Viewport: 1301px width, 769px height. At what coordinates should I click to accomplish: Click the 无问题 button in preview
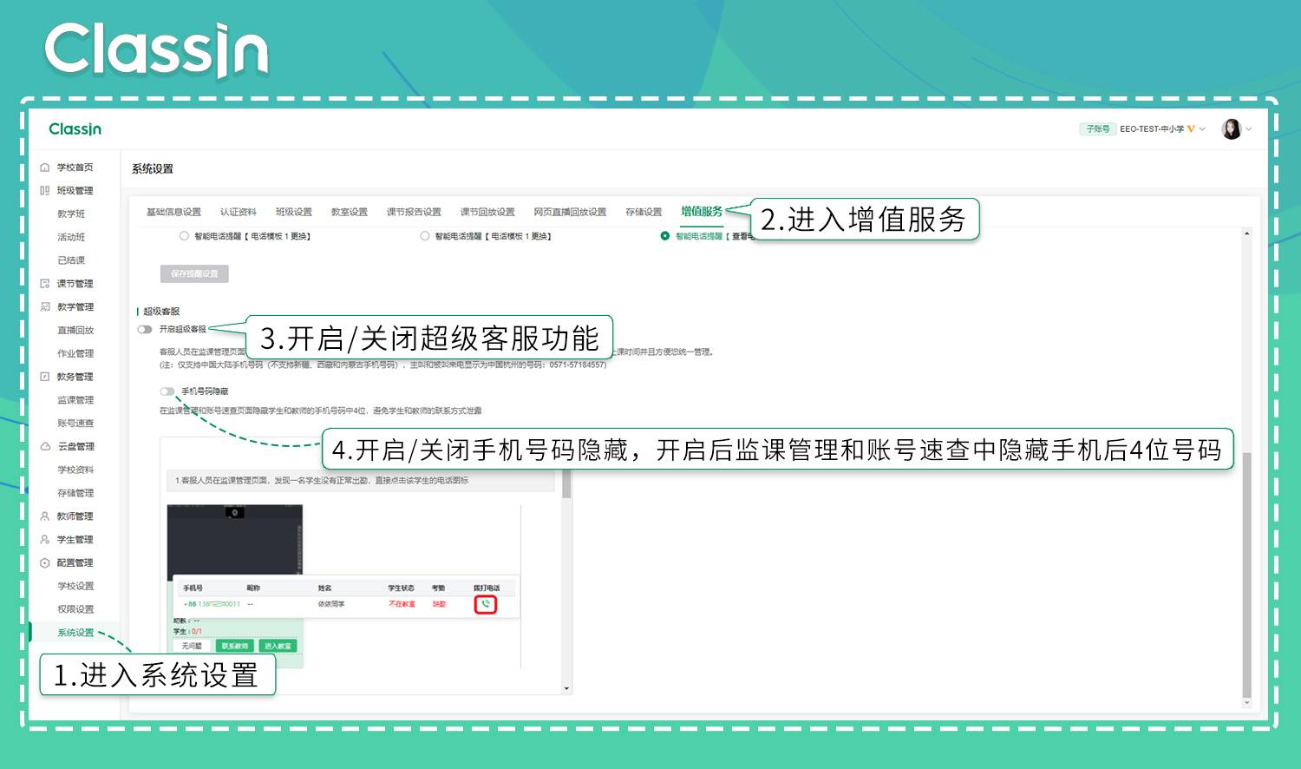[192, 646]
